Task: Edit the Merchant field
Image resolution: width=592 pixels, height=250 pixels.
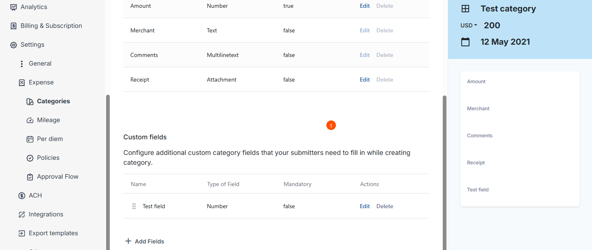Action: tap(365, 30)
